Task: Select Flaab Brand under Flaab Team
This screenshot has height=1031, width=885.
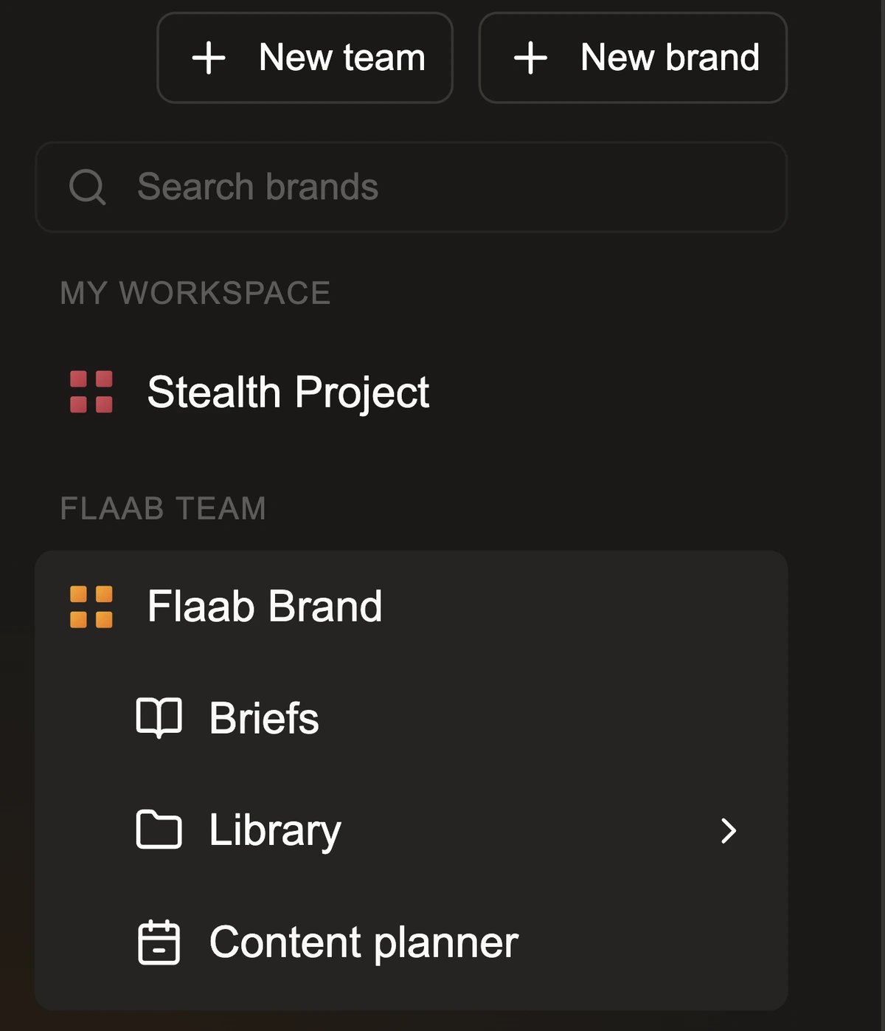Action: click(x=264, y=607)
